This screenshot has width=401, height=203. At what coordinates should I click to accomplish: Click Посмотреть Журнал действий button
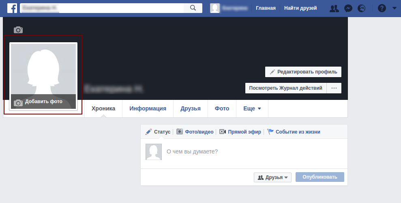tap(285, 88)
